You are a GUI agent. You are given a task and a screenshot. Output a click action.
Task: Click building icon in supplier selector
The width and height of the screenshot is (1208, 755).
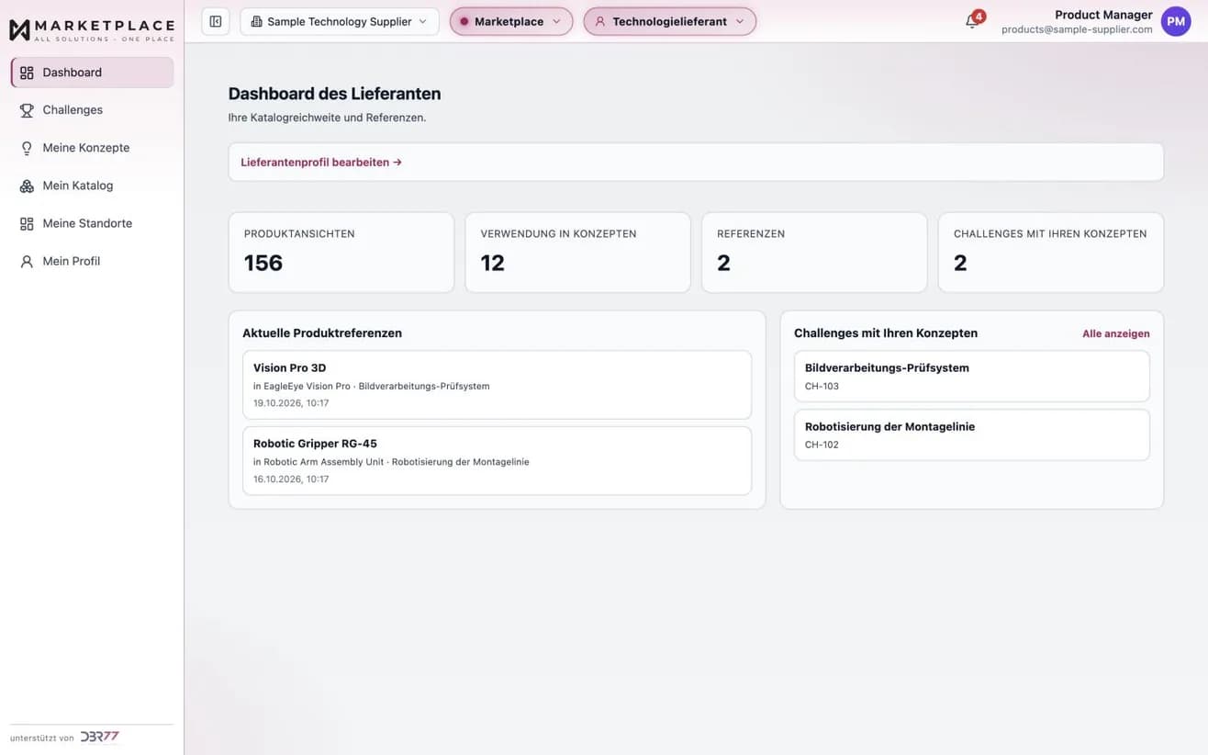pyautogui.click(x=256, y=21)
